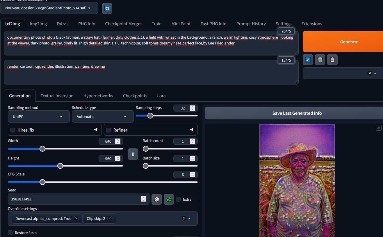Open the Stable Diffusion checkpoint dropdown
The height and width of the screenshot is (237, 383).
pos(49,8)
